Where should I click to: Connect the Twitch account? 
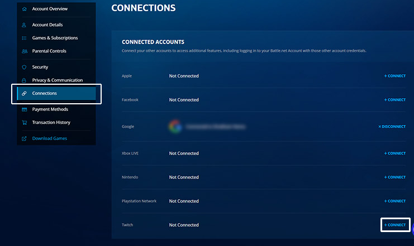[x=395, y=225]
